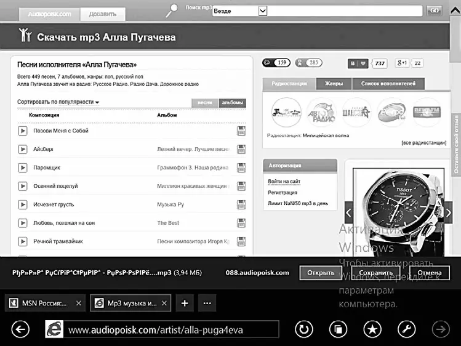
Task: Click save icon for Айсберг
Action: [241, 150]
